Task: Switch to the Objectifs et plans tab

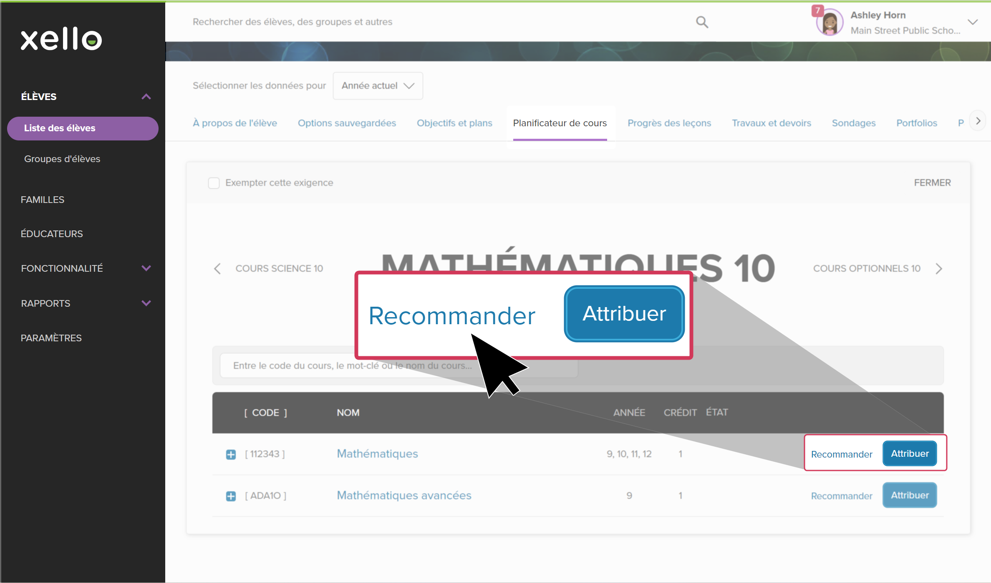Action: coord(454,123)
